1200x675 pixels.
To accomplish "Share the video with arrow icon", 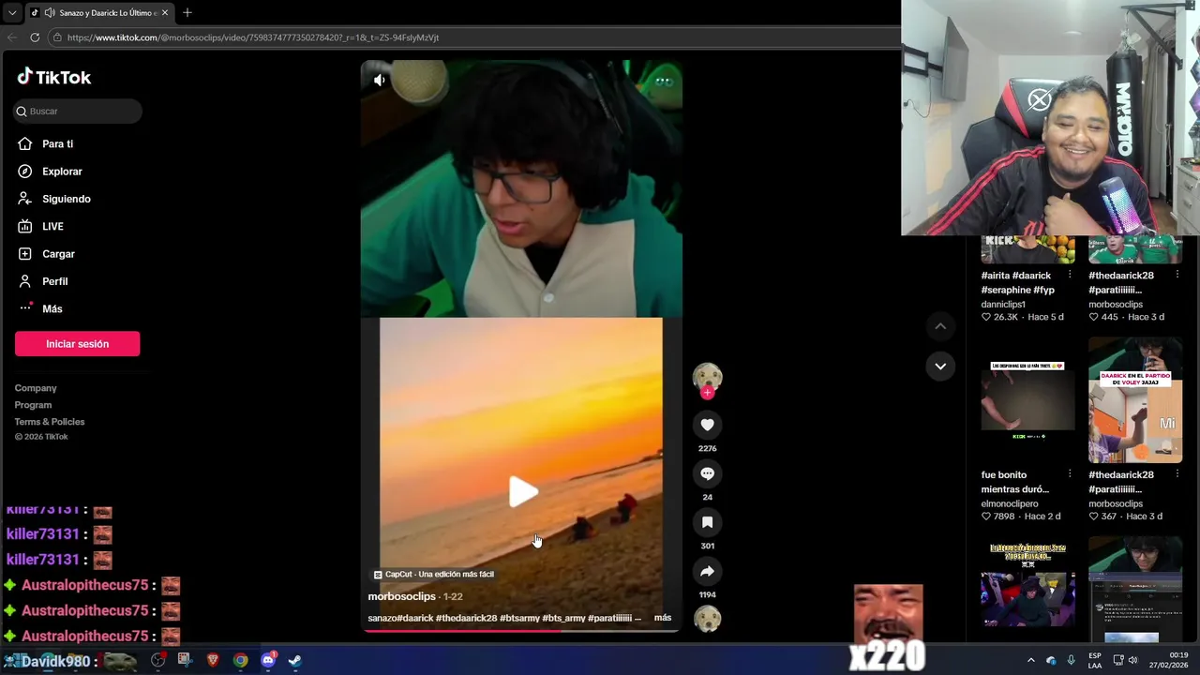I will click(x=707, y=571).
